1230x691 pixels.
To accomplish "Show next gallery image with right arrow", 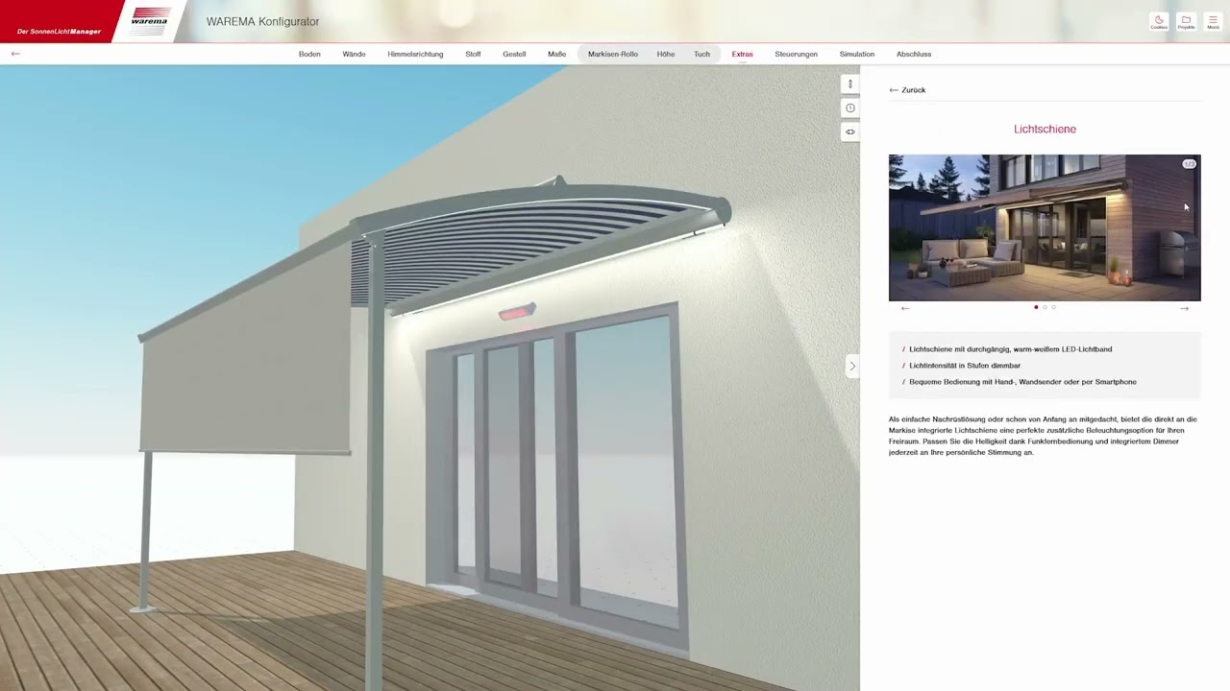I will (1184, 308).
